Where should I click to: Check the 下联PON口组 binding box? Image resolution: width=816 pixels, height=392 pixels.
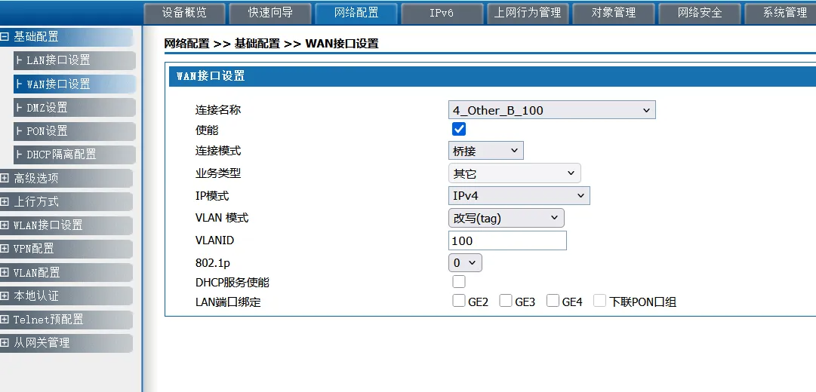click(600, 301)
